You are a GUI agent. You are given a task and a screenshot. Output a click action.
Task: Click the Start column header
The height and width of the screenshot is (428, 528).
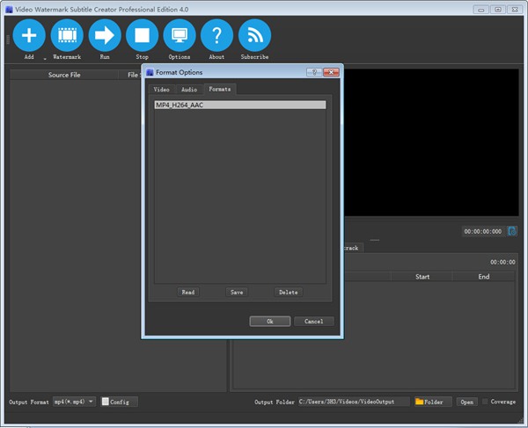[422, 277]
